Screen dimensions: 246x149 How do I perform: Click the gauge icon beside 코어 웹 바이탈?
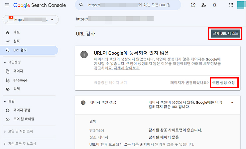8,119
